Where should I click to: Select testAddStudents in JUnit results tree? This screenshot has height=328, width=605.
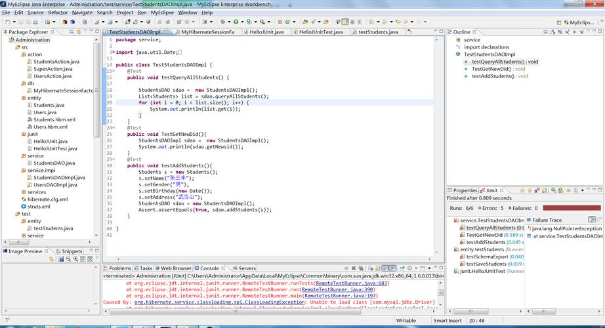click(x=486, y=242)
